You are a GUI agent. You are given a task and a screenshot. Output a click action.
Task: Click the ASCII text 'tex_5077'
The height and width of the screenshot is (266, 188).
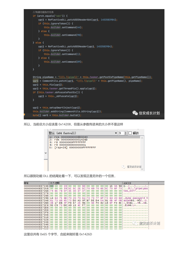pos(130,191)
